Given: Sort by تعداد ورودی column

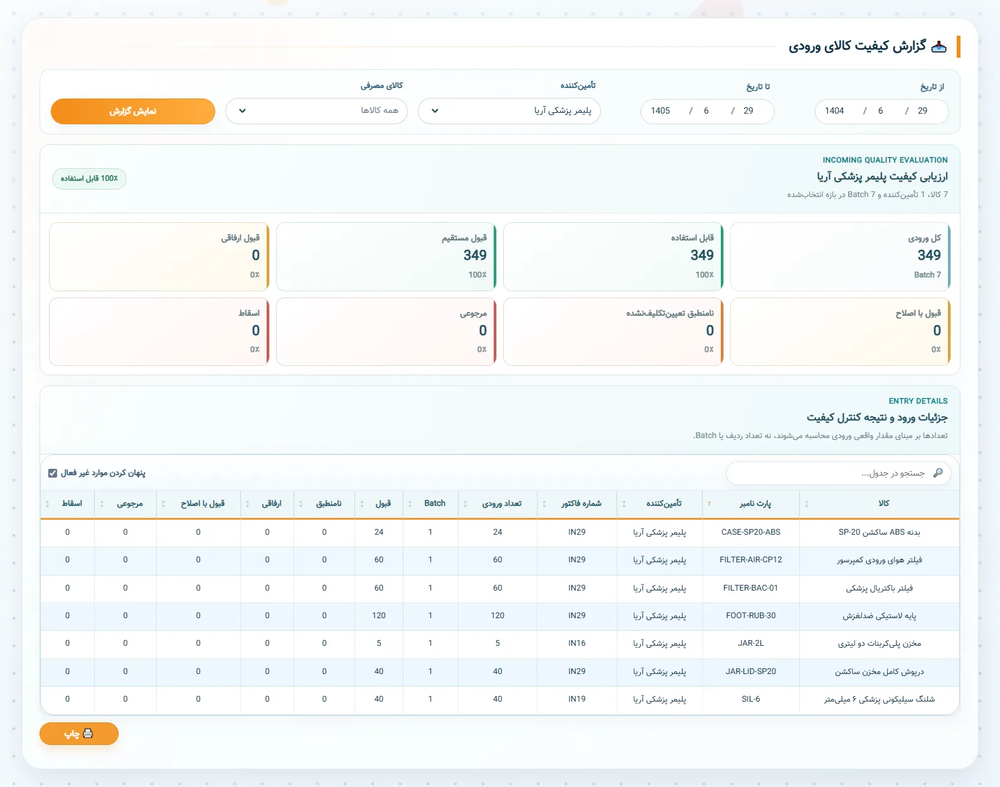Looking at the screenshot, I should tap(497, 504).
